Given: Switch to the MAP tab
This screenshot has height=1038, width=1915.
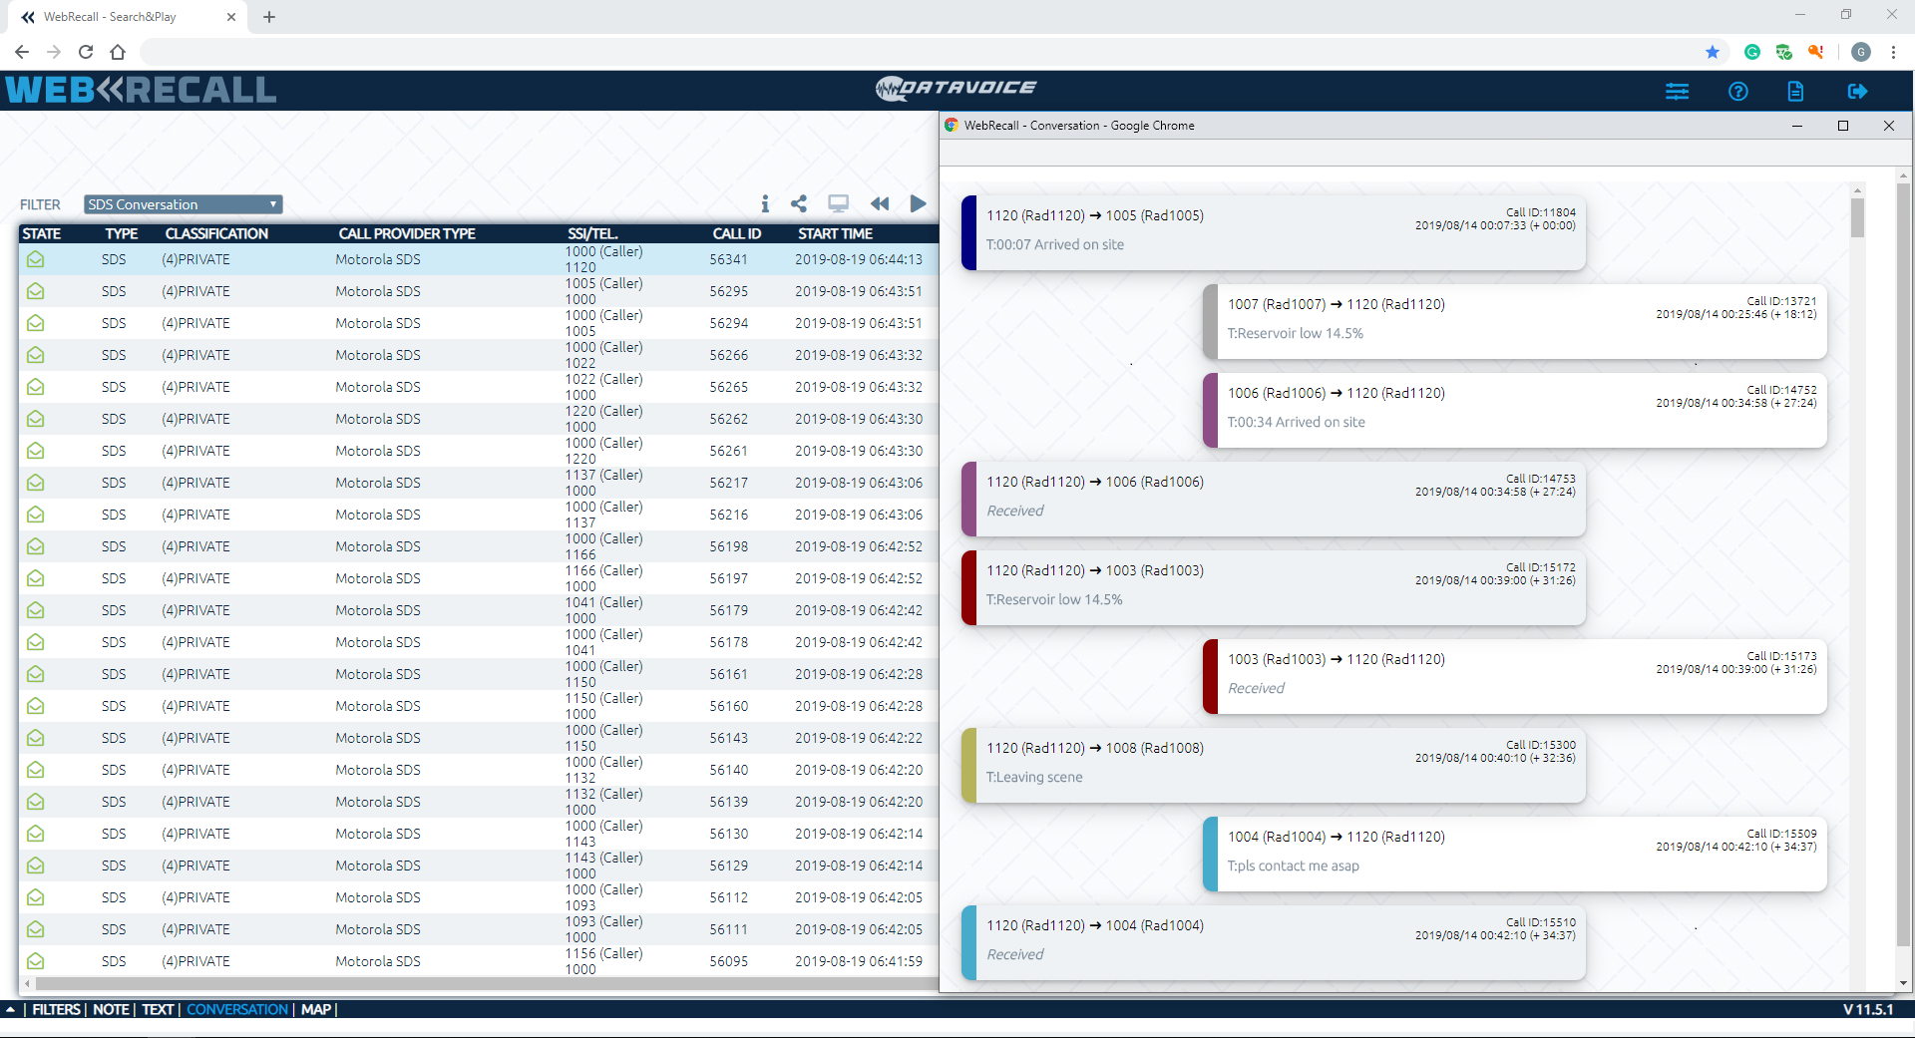Looking at the screenshot, I should [x=316, y=1009].
